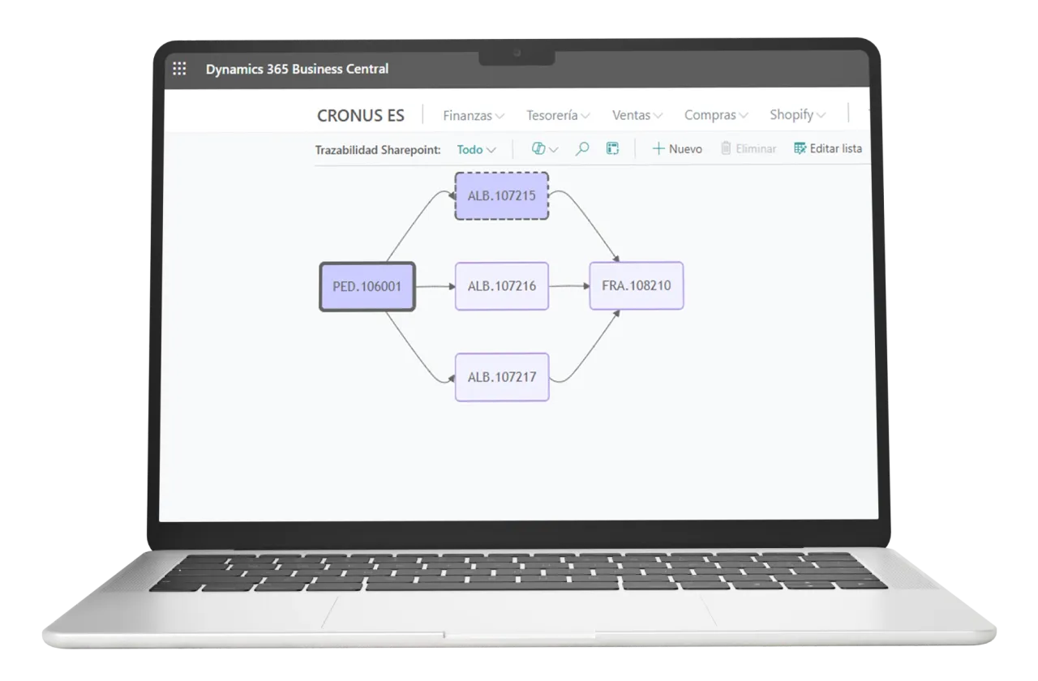Click the Trazabilidad Sharepoint label
This screenshot has width=1038, height=681.
pos(377,150)
